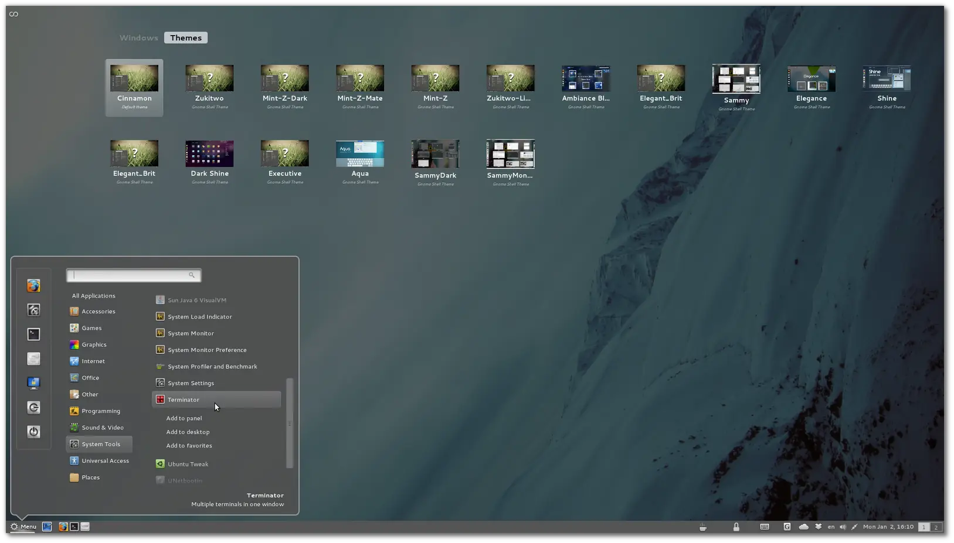Click the Firefox launcher on the bottom panel
This screenshot has height=543, width=954.
(63, 527)
